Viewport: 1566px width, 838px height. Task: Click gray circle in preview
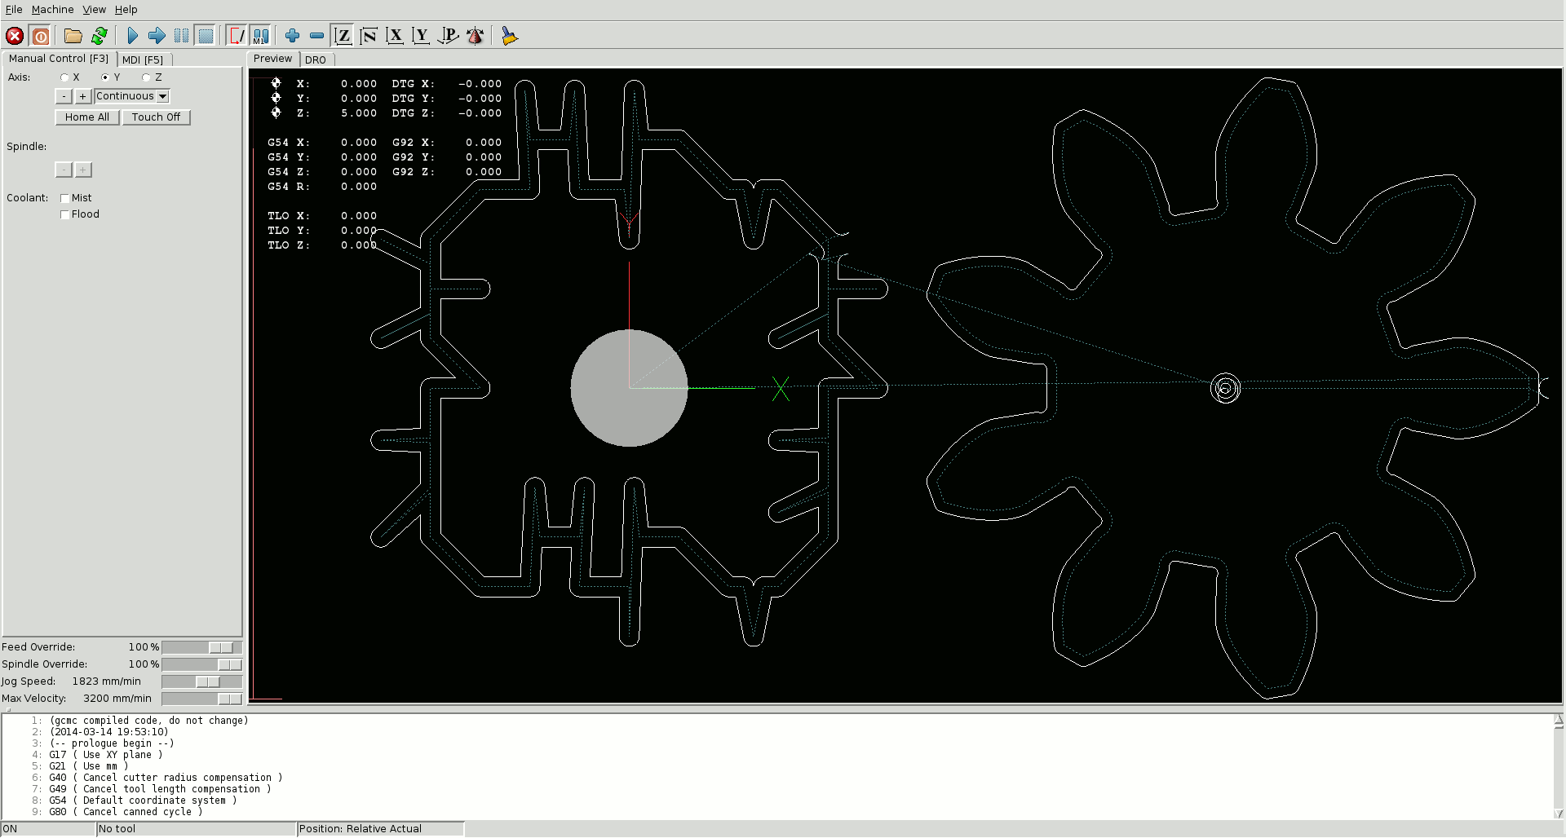point(629,388)
